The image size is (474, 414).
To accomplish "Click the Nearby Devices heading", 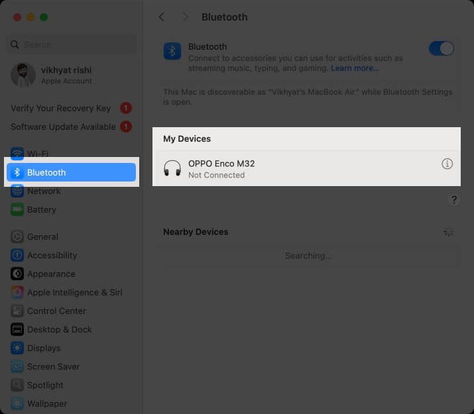I will [196, 232].
